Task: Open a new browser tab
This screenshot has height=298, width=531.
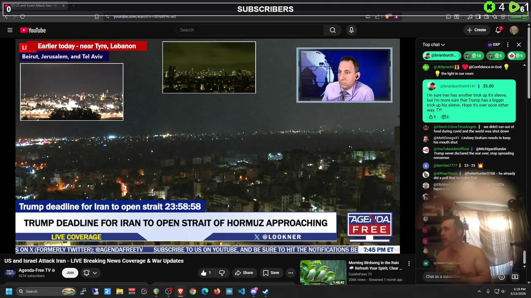Action: [x=73, y=6]
